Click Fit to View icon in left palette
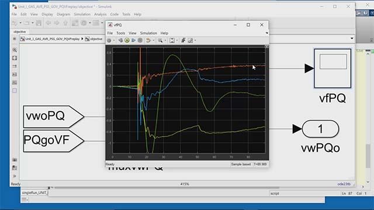The height and width of the screenshot is (210, 374). 15,58
